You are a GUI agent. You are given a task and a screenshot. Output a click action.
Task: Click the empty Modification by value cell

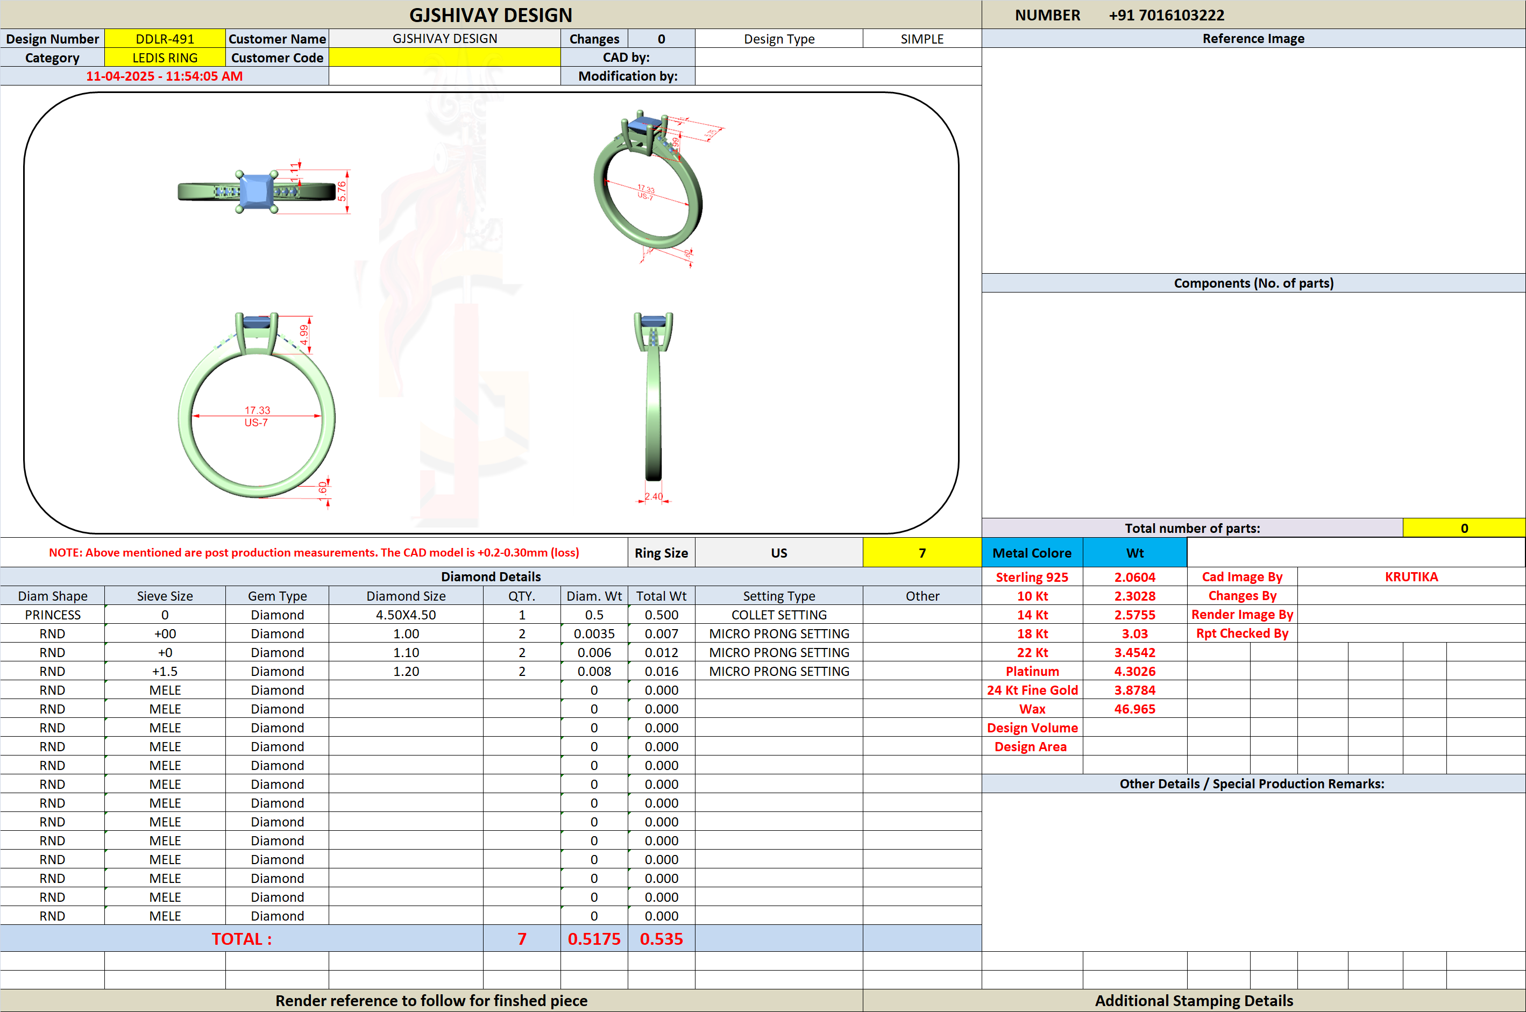pyautogui.click(x=839, y=76)
